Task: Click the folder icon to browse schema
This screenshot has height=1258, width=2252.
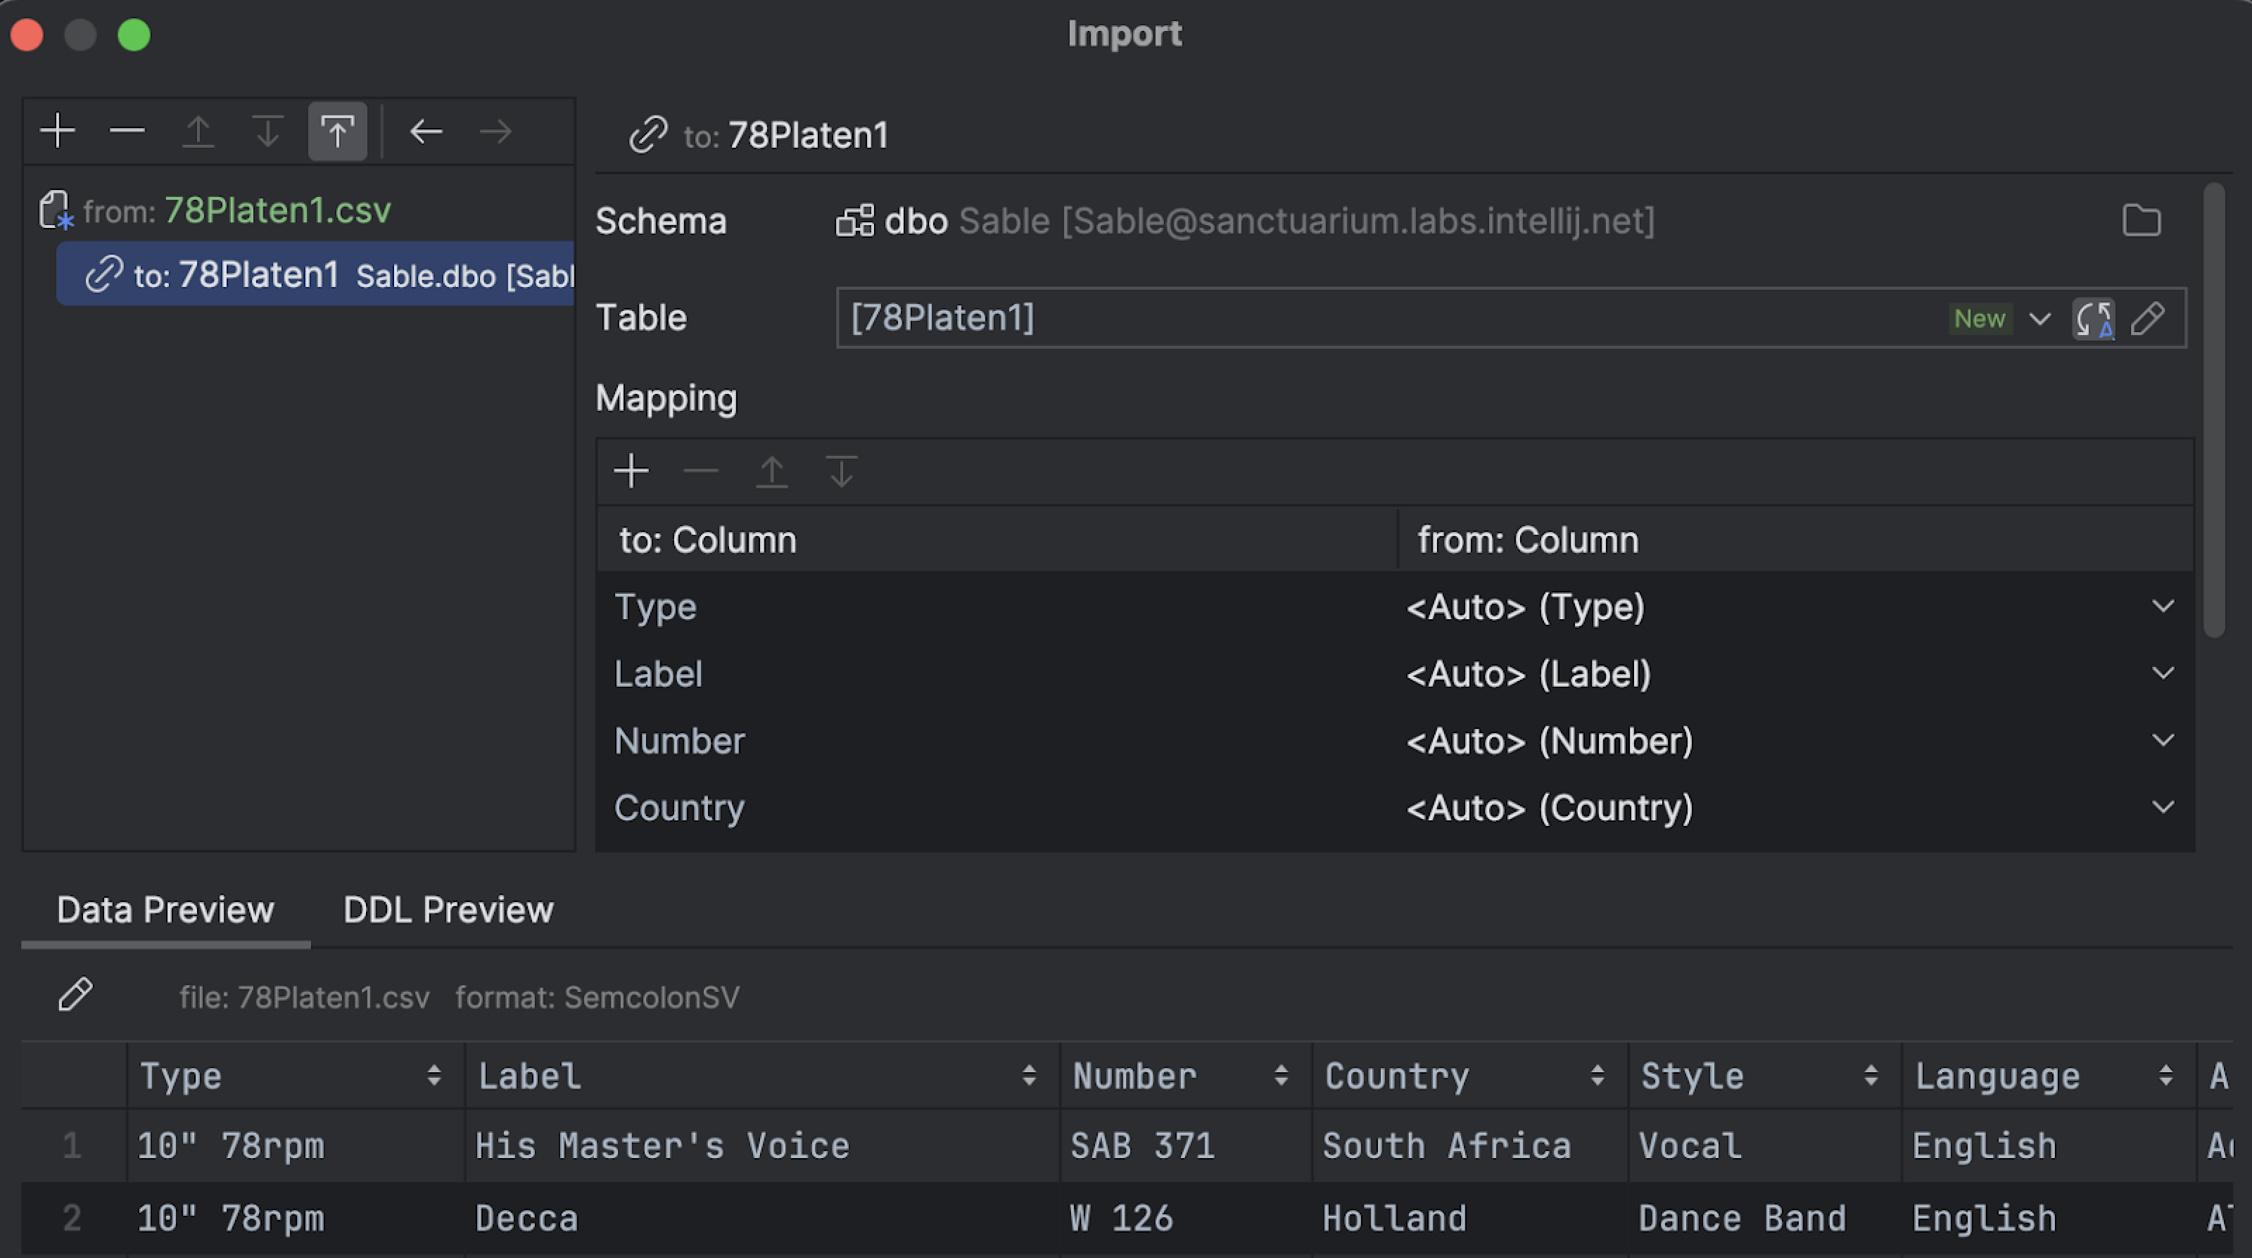Action: click(2142, 220)
